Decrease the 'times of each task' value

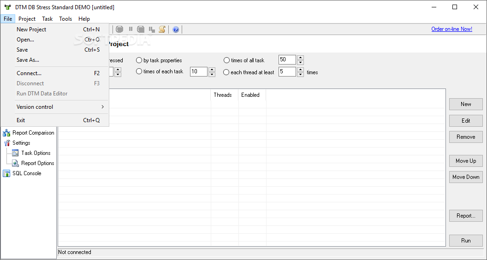click(212, 75)
